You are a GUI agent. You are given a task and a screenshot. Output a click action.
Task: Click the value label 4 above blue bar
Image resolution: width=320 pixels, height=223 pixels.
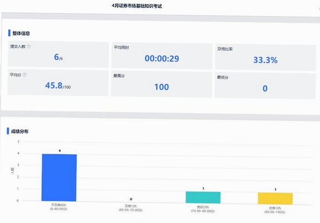[x=60, y=150]
